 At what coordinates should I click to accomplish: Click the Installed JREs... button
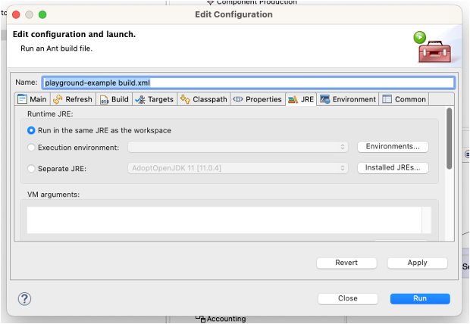click(393, 168)
